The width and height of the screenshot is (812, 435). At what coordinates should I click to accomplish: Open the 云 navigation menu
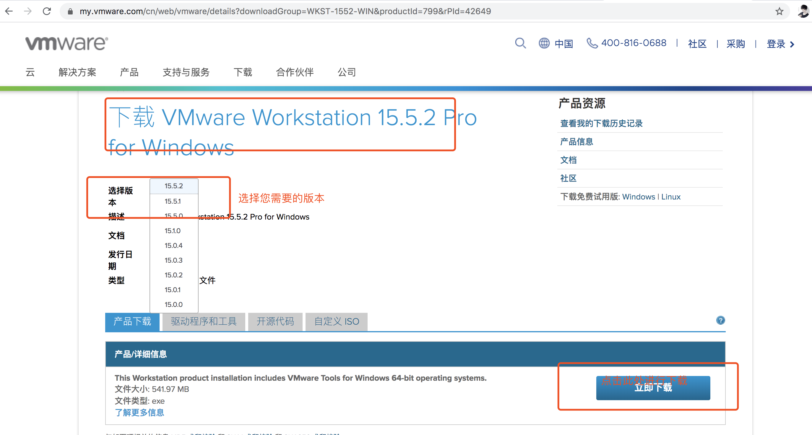click(x=30, y=72)
